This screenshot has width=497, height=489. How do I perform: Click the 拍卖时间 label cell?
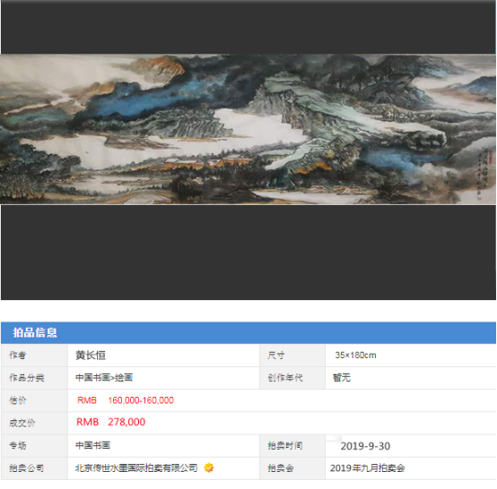[x=292, y=446]
